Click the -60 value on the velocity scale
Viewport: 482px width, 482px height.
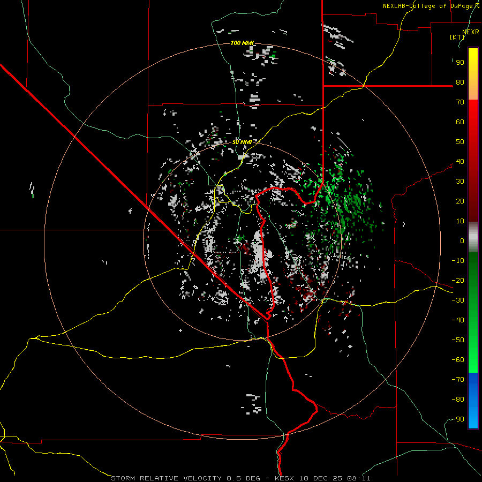pyautogui.click(x=458, y=360)
